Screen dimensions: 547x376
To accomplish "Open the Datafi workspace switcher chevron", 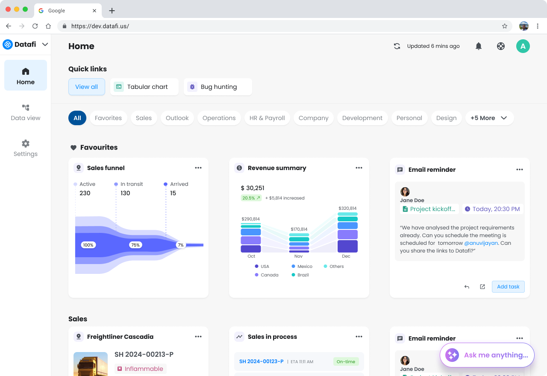I will [45, 44].
